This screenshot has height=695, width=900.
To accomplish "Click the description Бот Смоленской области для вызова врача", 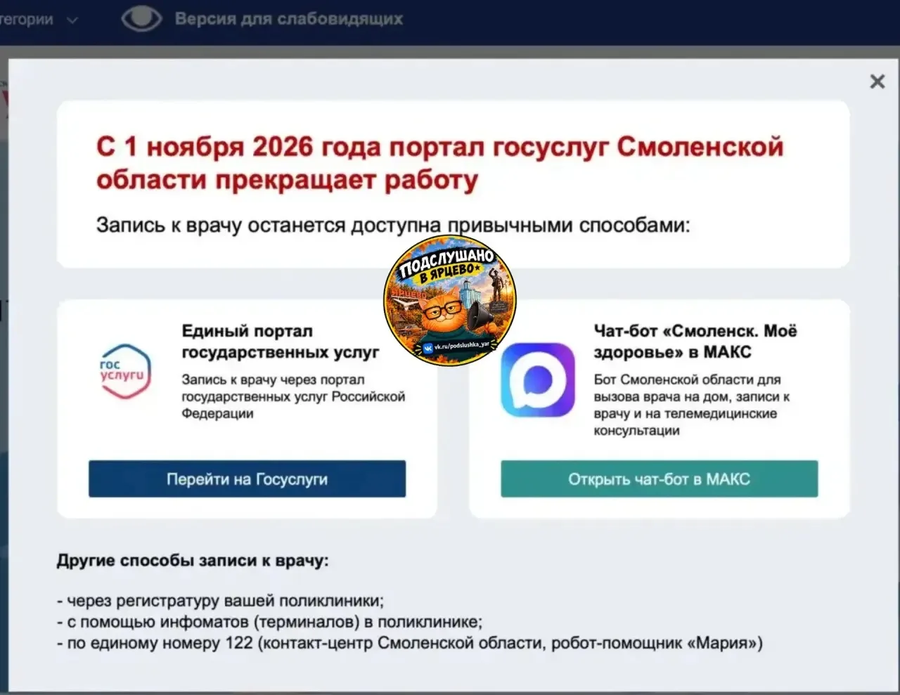I will [x=692, y=405].
